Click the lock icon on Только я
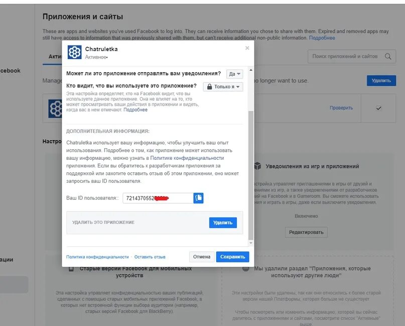The height and width of the screenshot is (326, 405). coord(209,87)
